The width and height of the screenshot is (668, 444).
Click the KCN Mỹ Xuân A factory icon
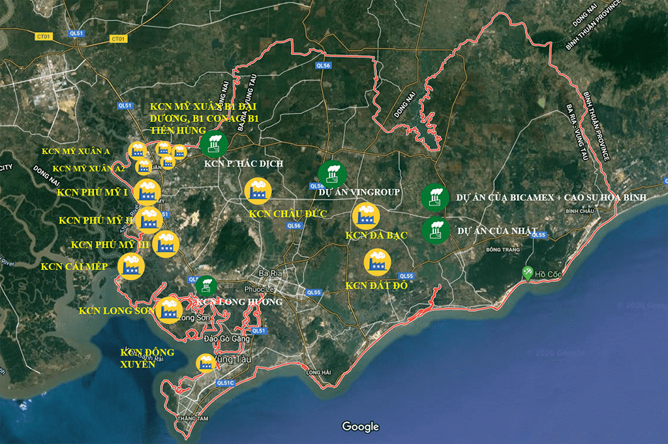(x=138, y=151)
